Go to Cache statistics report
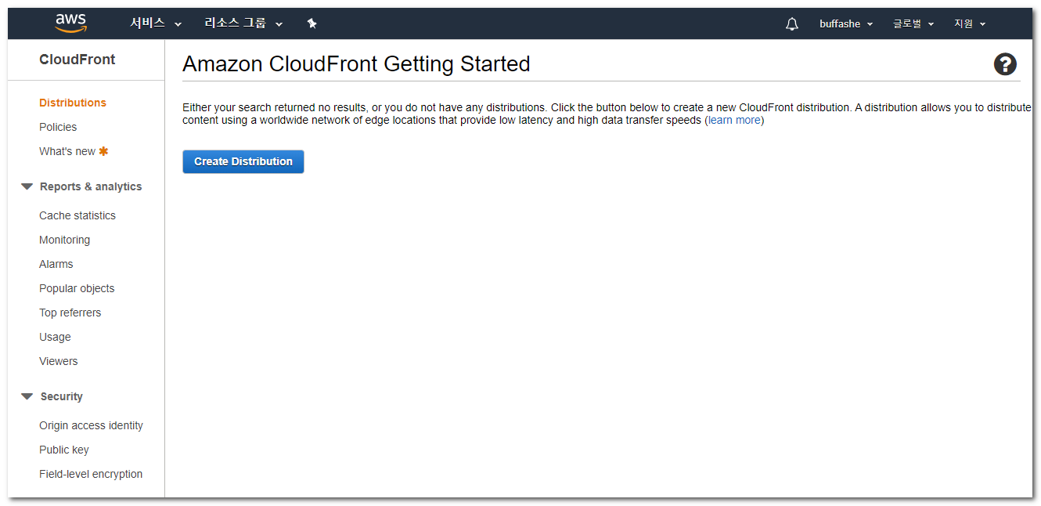 click(x=77, y=215)
